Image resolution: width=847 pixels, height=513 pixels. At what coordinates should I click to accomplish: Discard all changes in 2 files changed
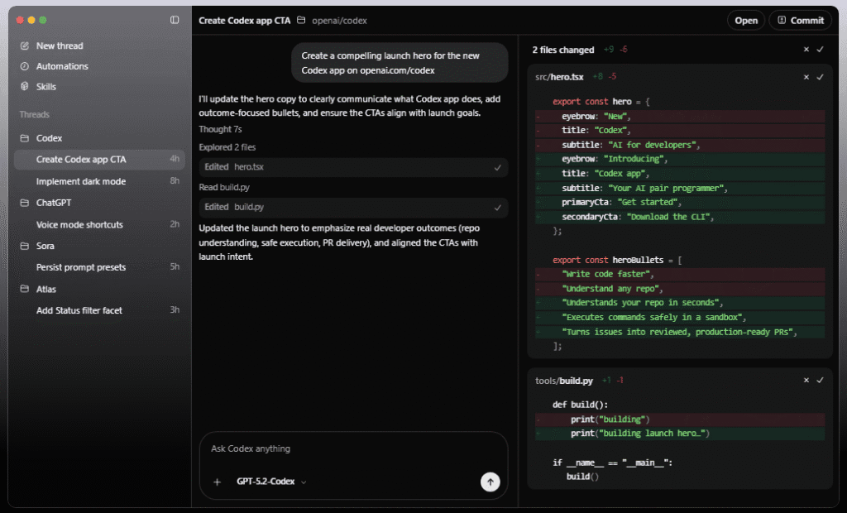click(x=806, y=50)
